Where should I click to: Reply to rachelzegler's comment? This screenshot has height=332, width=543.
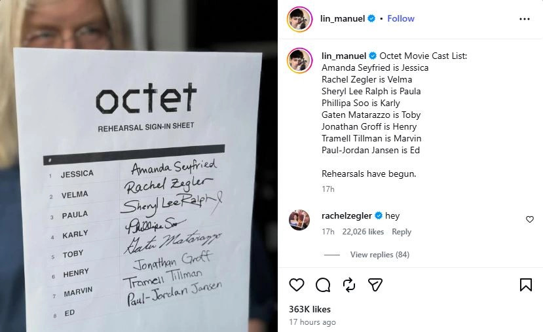click(402, 232)
